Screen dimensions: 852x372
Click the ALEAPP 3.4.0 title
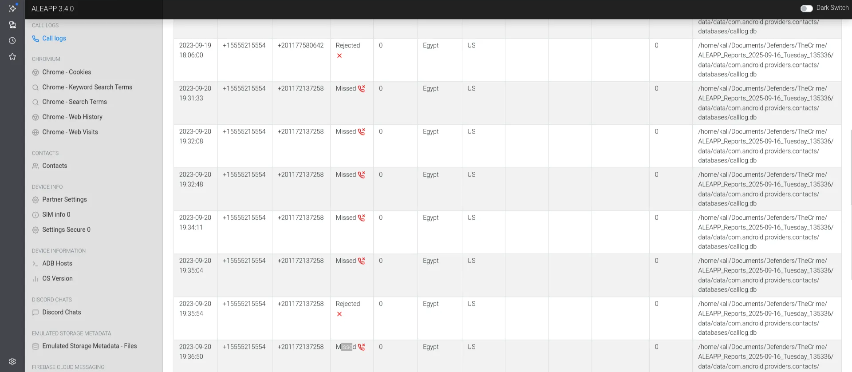tap(52, 9)
